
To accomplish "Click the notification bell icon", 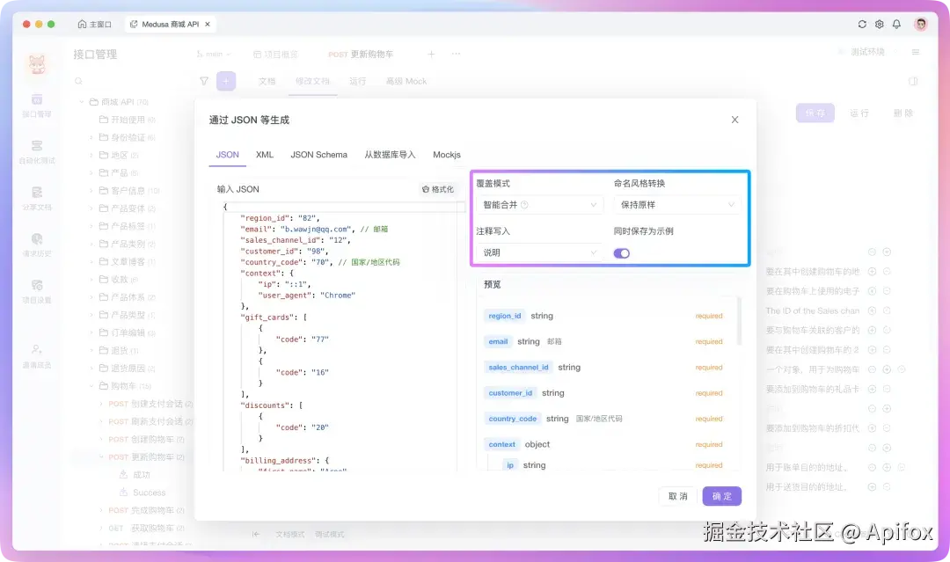I will coord(896,26).
